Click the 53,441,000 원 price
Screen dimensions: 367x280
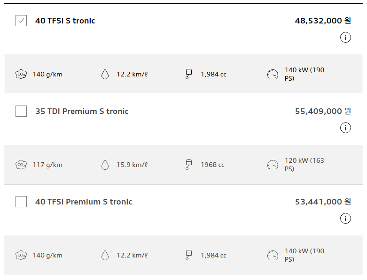pyautogui.click(x=323, y=202)
